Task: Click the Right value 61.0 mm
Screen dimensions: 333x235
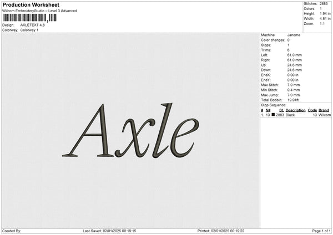Action: (294, 60)
